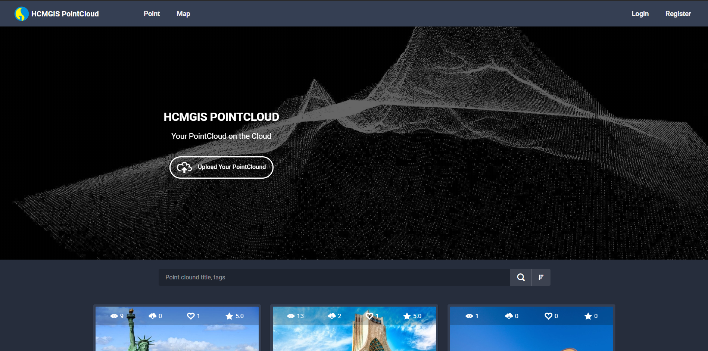Open the Register page
Viewport: 708px width, 351px height.
tap(678, 13)
